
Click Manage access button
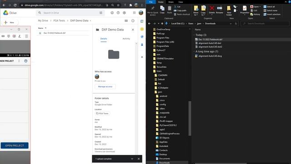[x=105, y=87]
